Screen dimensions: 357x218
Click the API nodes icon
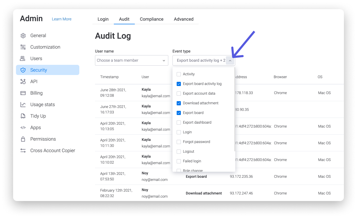(23, 82)
